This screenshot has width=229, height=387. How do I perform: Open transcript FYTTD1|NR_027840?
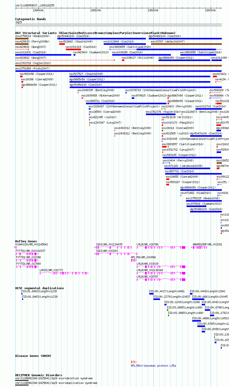tap(29, 264)
